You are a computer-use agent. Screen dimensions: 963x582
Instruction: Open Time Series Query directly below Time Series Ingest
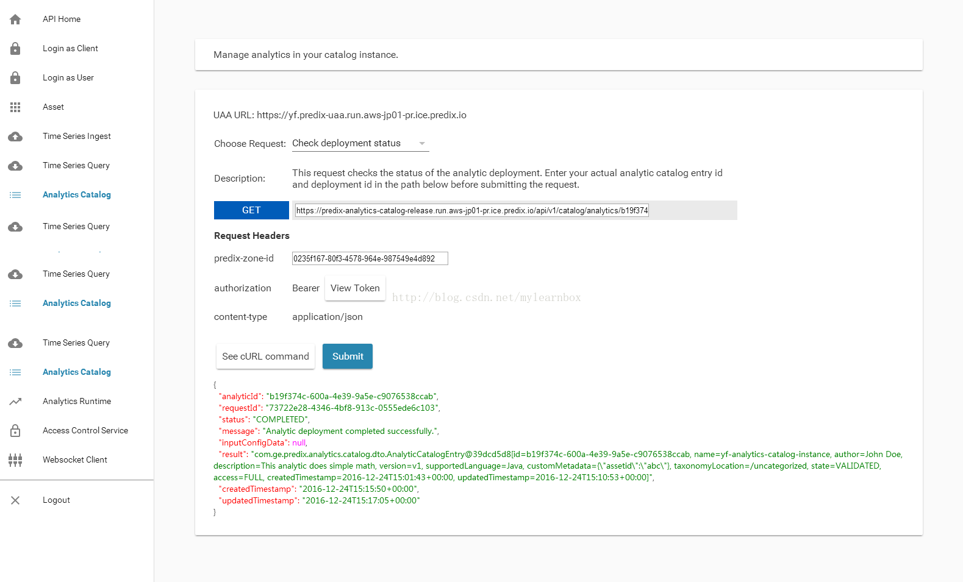coord(76,166)
